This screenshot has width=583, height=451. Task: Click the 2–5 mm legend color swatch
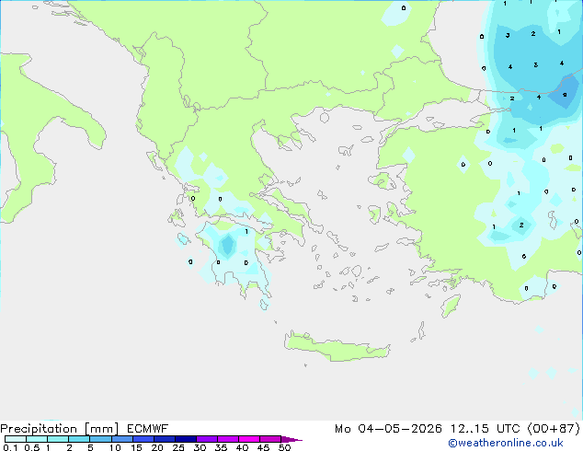click(79, 439)
